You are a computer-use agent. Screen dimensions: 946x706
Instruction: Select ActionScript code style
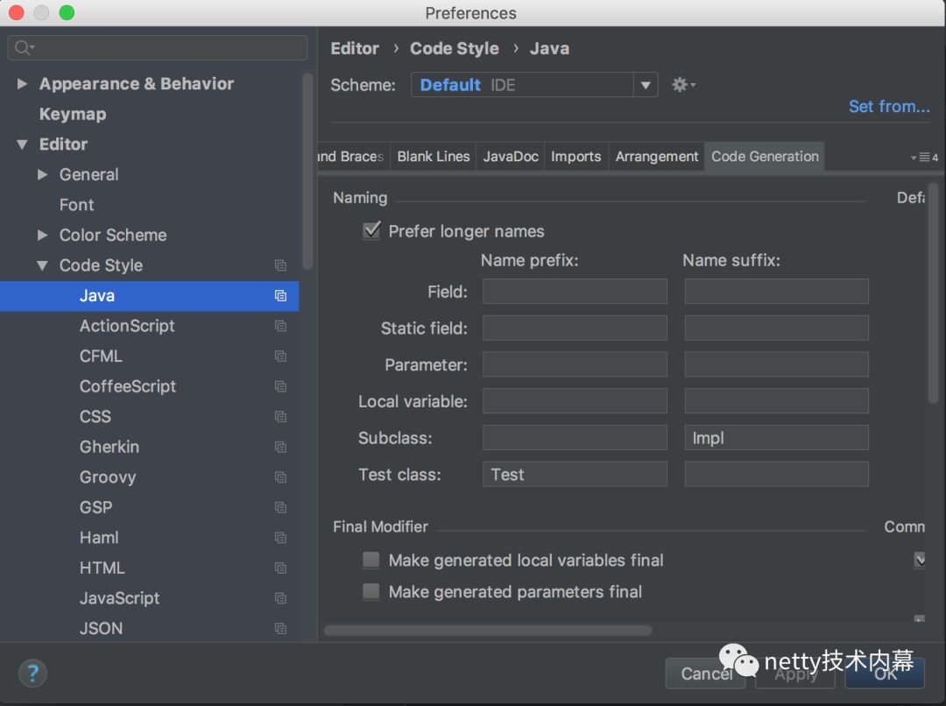(x=150, y=326)
